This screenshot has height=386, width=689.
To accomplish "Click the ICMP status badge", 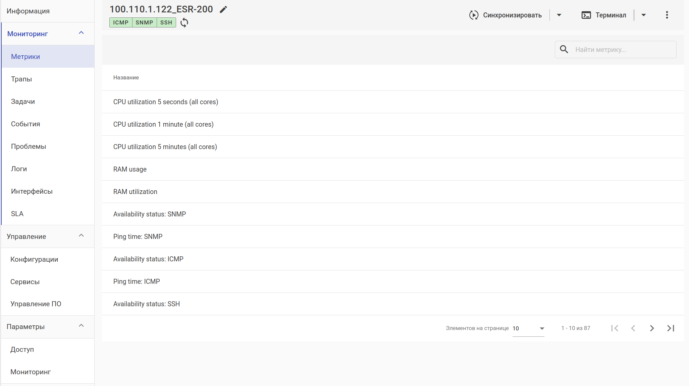I will pyautogui.click(x=121, y=22).
